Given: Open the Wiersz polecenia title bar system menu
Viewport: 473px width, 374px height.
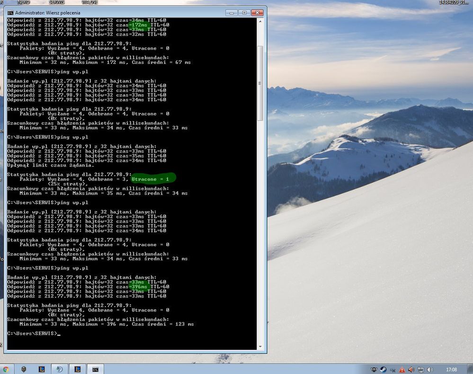Looking at the screenshot, I should 10,12.
